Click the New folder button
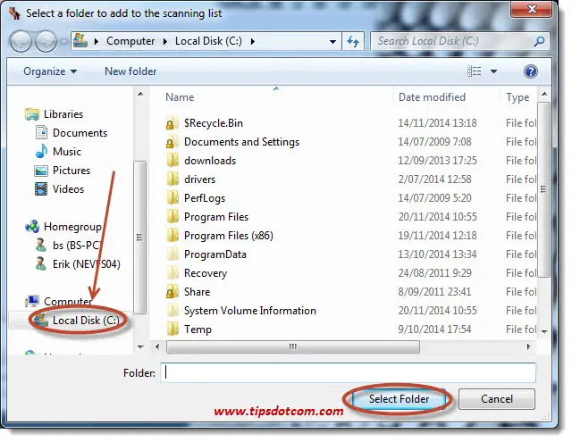This screenshot has width=572, height=442. [x=130, y=71]
